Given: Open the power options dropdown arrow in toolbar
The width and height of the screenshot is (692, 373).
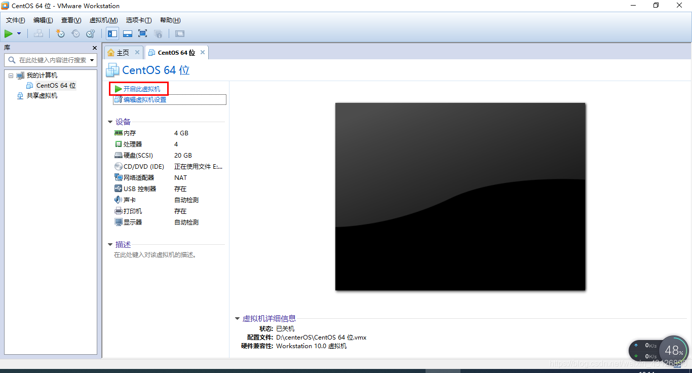Looking at the screenshot, I should click(19, 33).
